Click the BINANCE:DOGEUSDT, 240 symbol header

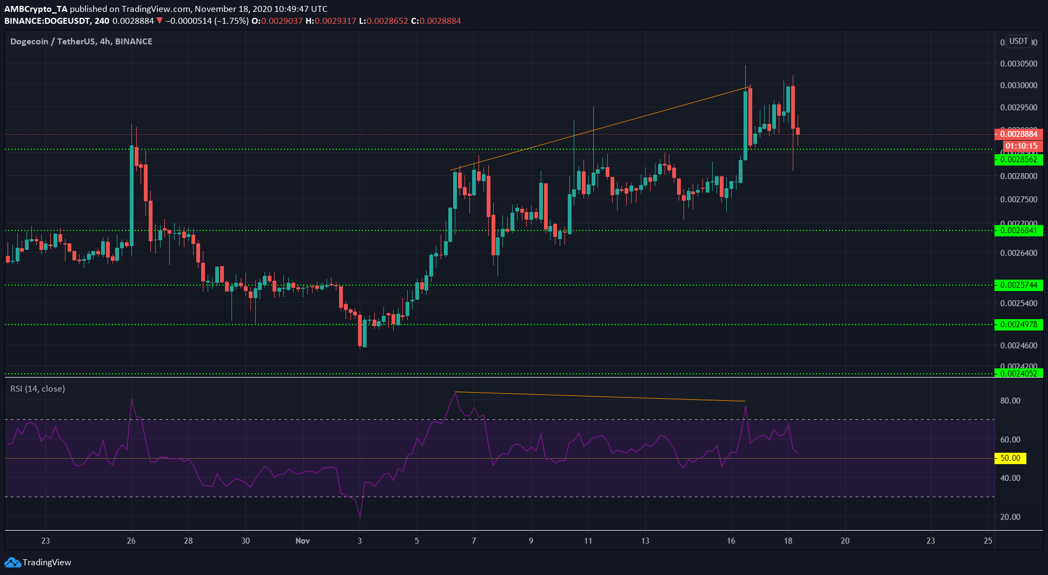[57, 21]
